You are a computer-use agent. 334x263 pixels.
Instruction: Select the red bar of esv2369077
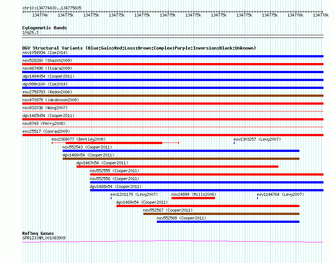pyautogui.click(x=114, y=143)
